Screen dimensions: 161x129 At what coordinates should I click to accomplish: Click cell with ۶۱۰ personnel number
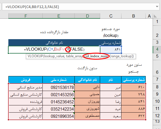click(133, 87)
